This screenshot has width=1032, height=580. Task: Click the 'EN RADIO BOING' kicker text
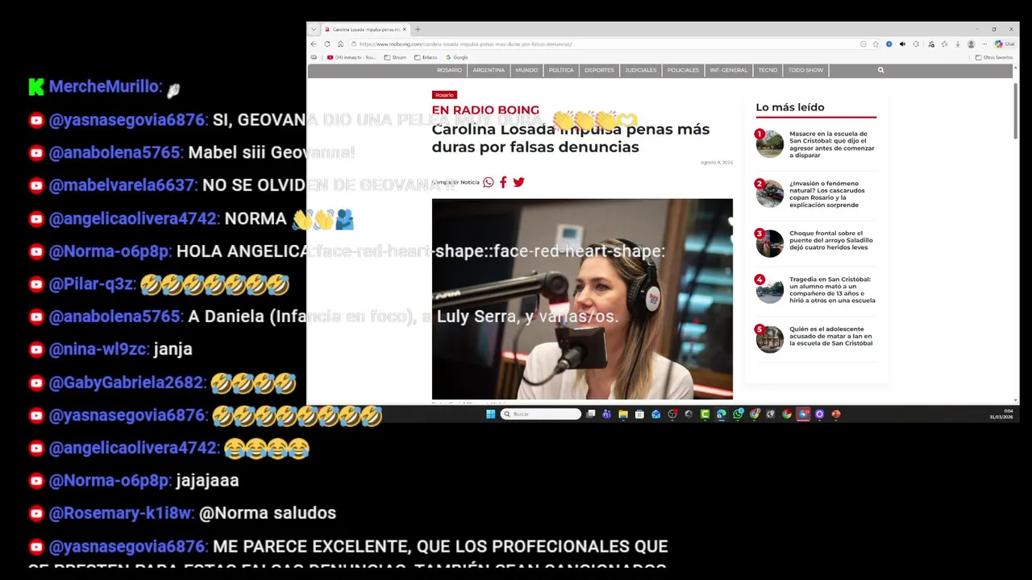click(x=485, y=110)
